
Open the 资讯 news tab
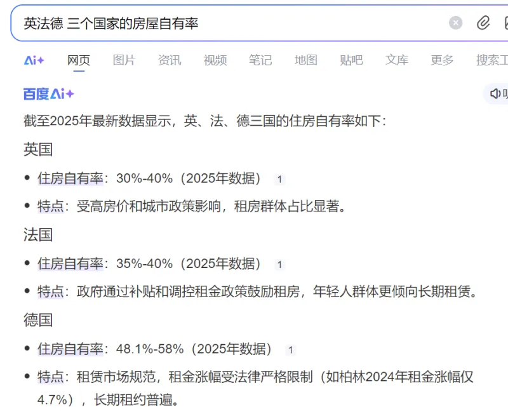170,60
